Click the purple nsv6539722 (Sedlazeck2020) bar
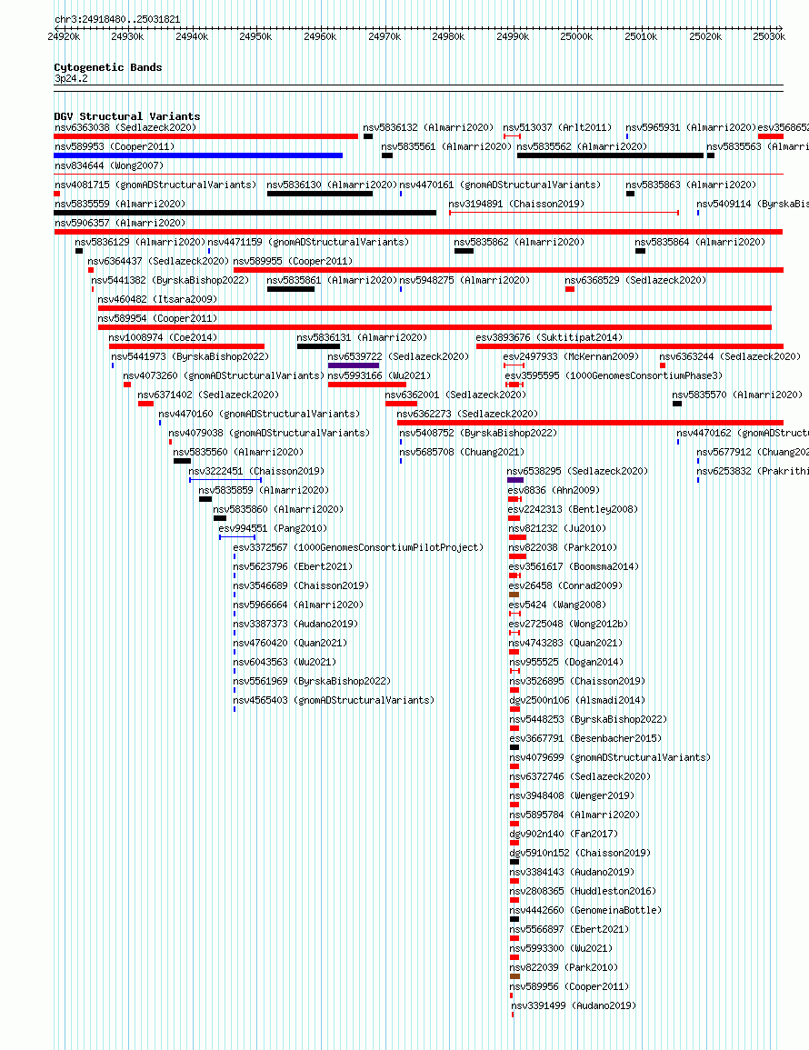The width and height of the screenshot is (809, 1050). click(354, 365)
